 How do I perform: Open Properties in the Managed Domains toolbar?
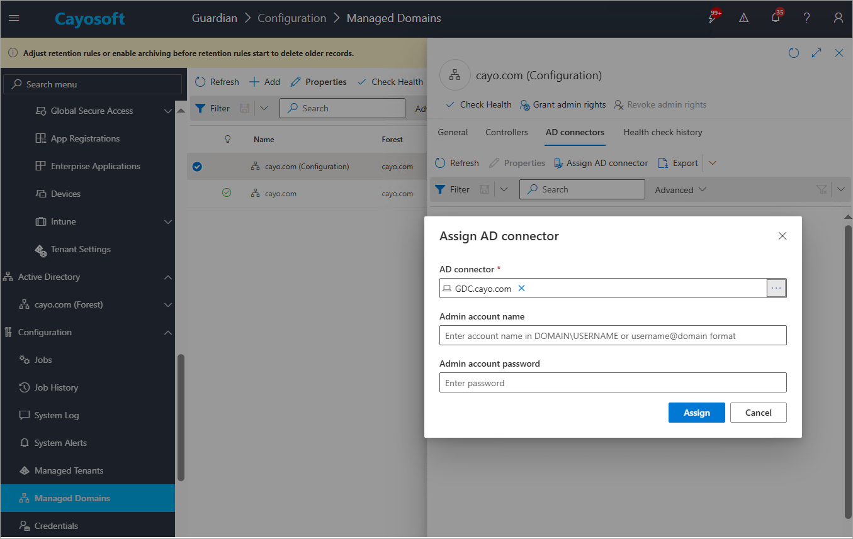point(319,82)
